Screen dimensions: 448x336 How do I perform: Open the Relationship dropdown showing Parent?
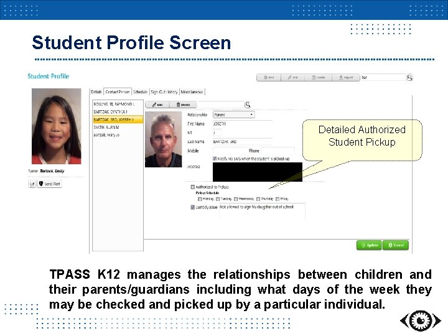click(234, 115)
